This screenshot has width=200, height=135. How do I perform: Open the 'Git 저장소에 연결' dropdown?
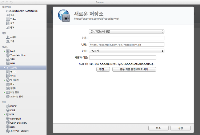pos(126,31)
